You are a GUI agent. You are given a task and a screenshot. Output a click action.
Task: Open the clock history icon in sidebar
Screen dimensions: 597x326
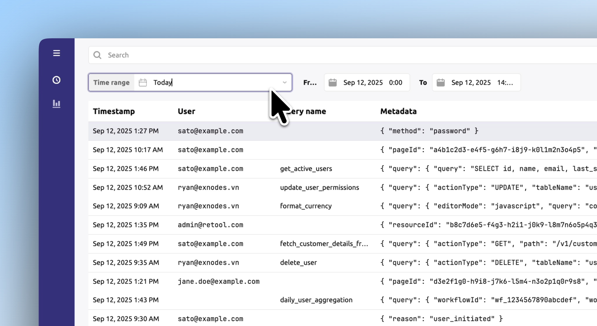tap(56, 80)
